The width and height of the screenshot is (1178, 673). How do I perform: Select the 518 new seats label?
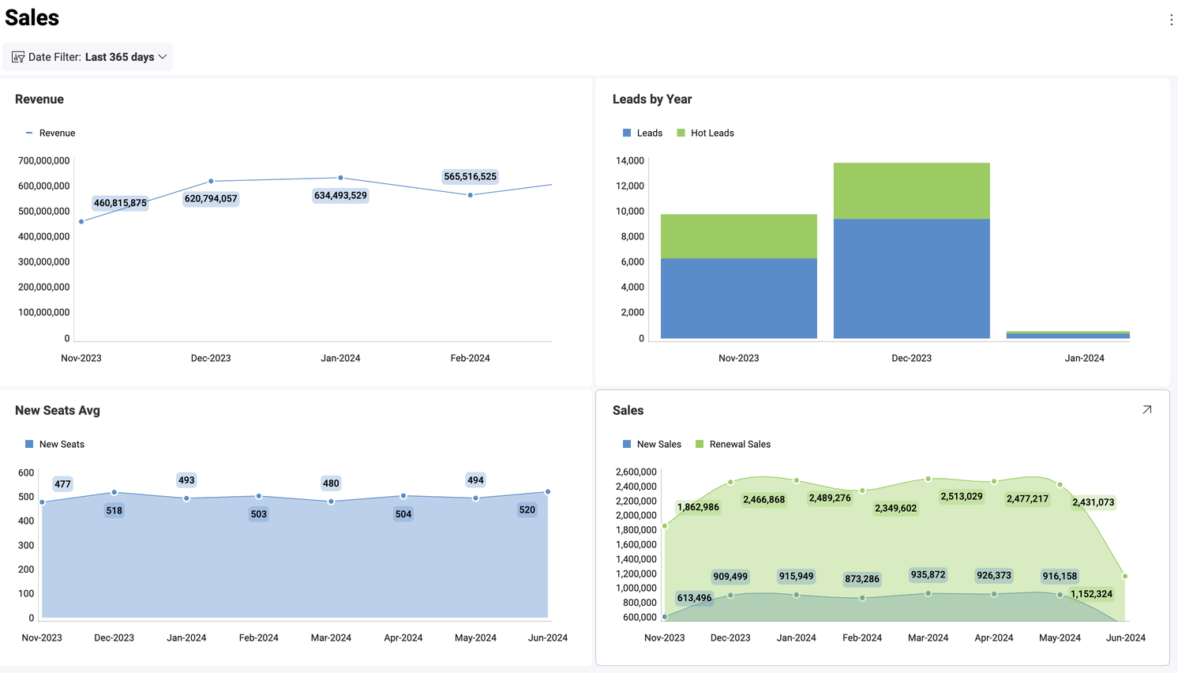point(114,510)
